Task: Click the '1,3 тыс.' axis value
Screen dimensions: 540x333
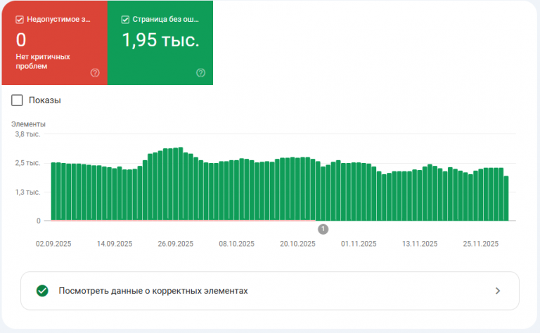Action: click(27, 192)
